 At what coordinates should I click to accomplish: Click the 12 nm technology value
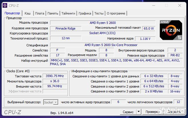tap(66, 38)
